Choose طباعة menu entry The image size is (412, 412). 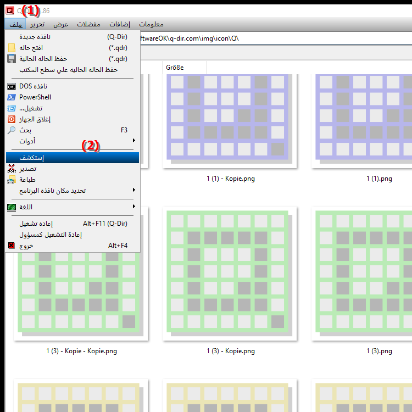point(73,180)
